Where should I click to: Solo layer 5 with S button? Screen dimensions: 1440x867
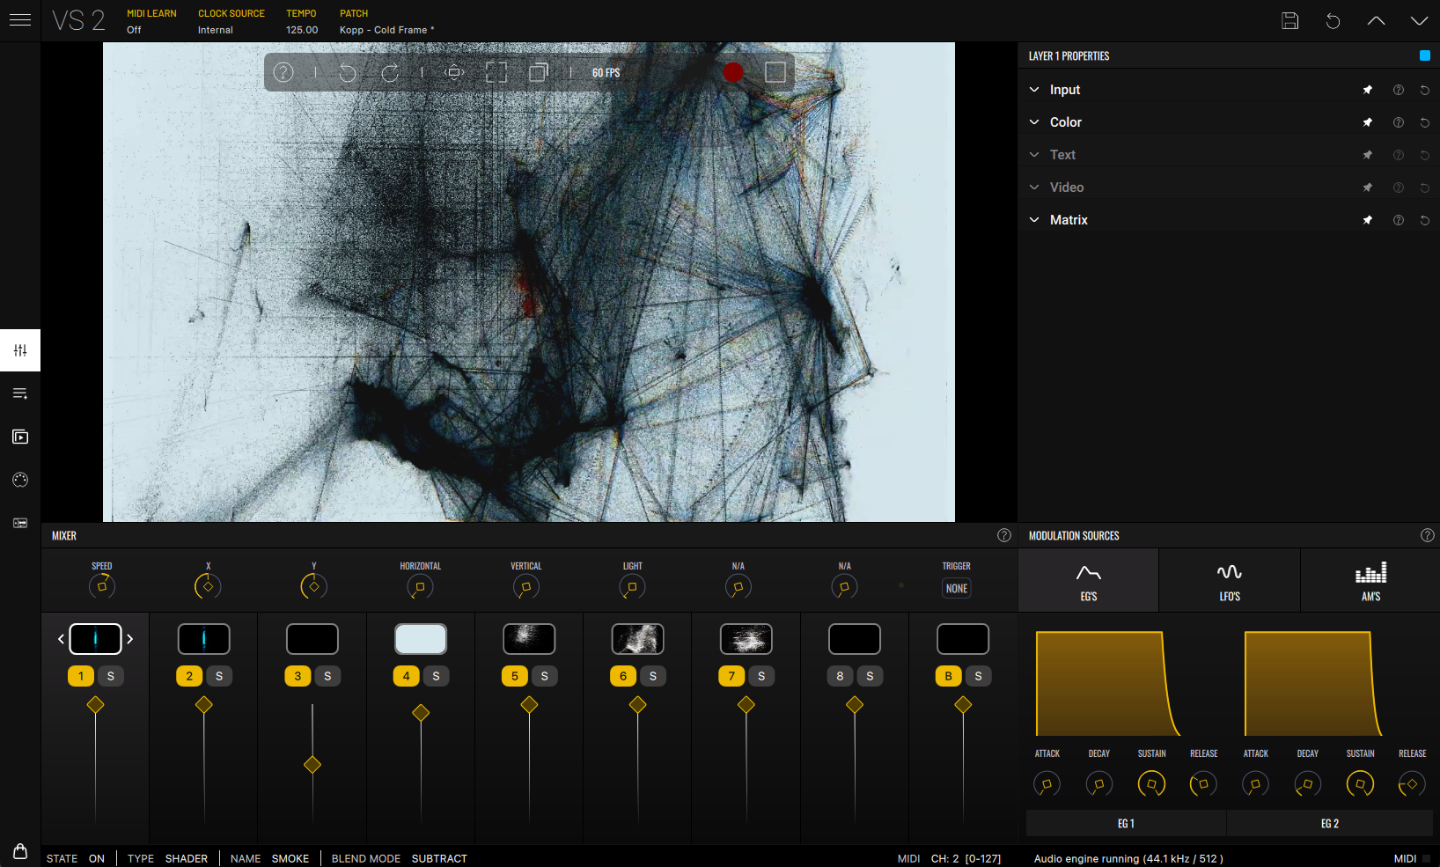coord(544,676)
